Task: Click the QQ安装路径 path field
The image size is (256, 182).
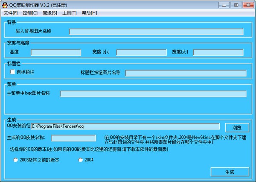Action: click(125, 126)
